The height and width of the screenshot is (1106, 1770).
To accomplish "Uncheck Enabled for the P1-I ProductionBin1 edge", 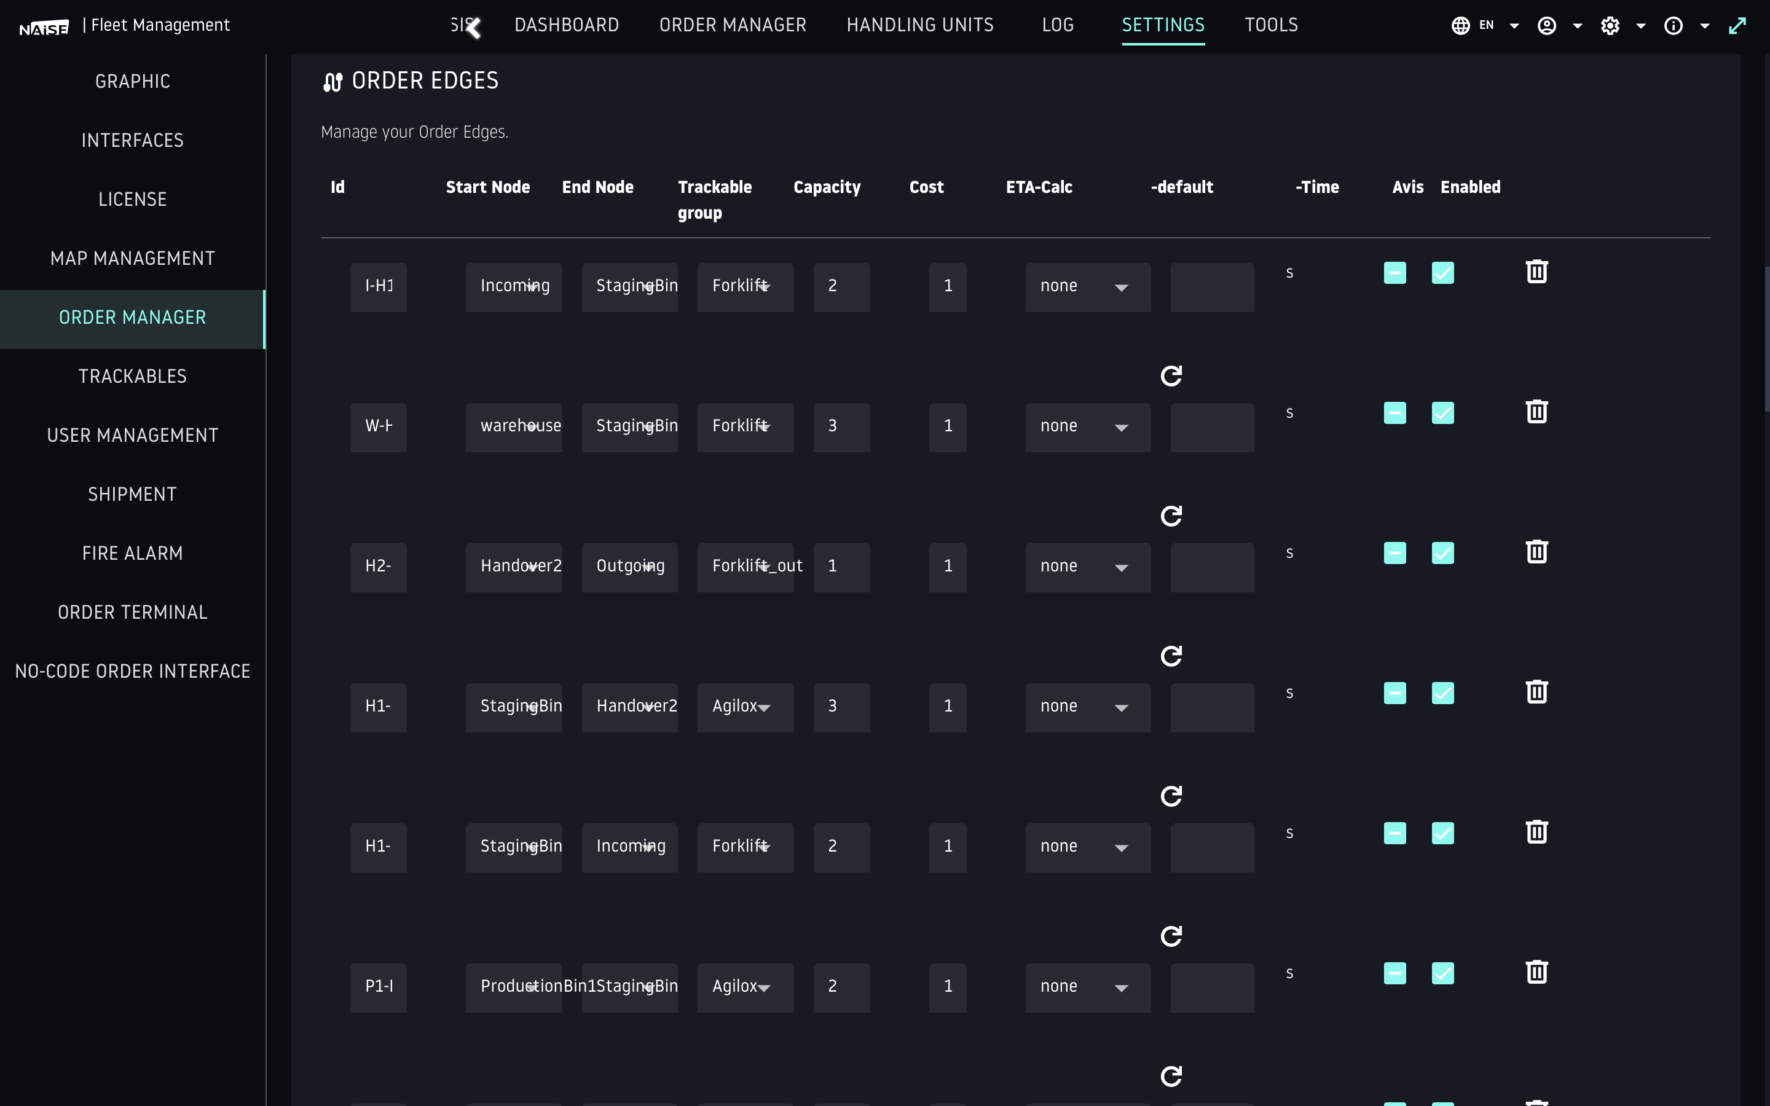I will tap(1442, 974).
